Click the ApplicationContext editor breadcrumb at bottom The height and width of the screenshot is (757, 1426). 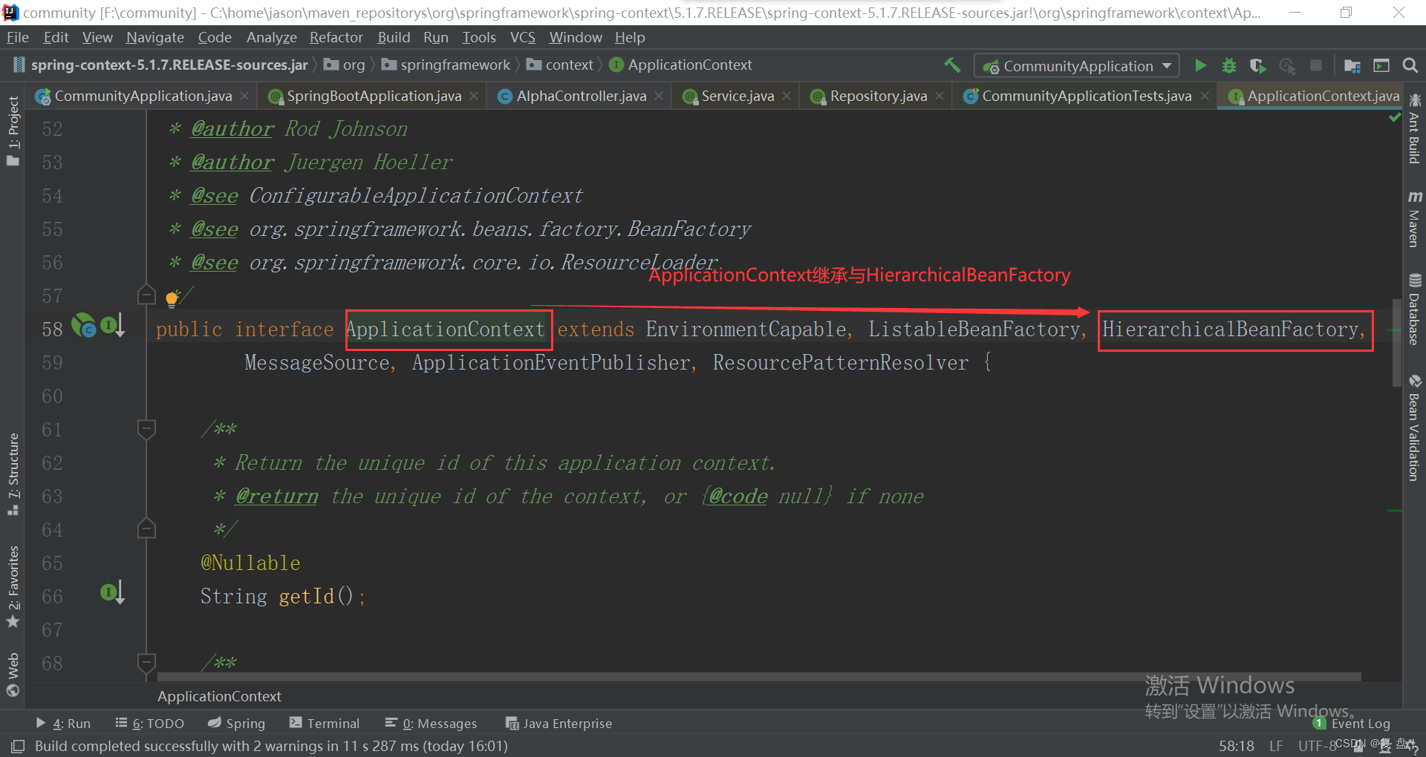219,696
